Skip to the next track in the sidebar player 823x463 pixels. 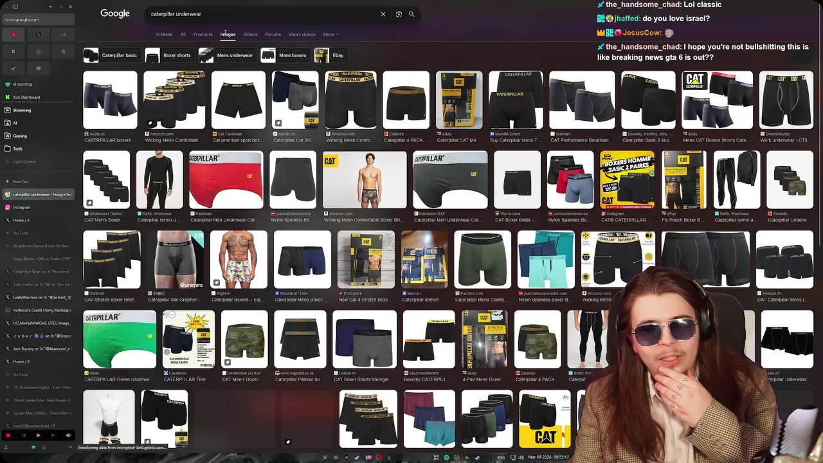[53, 435]
